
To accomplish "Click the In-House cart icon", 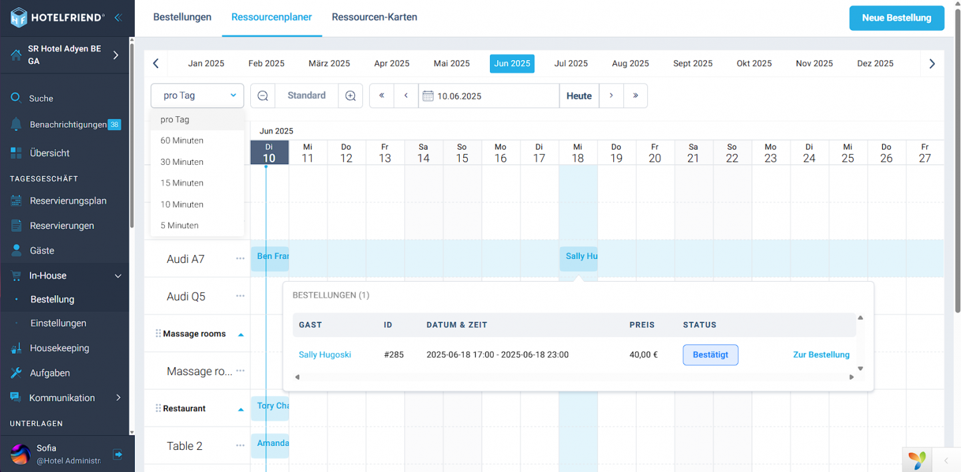I will coord(16,275).
